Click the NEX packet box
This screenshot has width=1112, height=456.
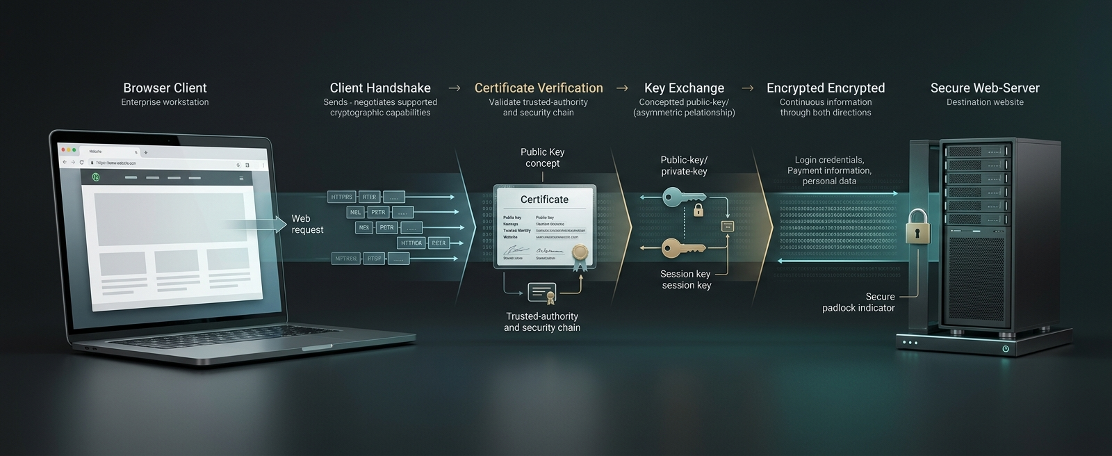pyautogui.click(x=364, y=227)
